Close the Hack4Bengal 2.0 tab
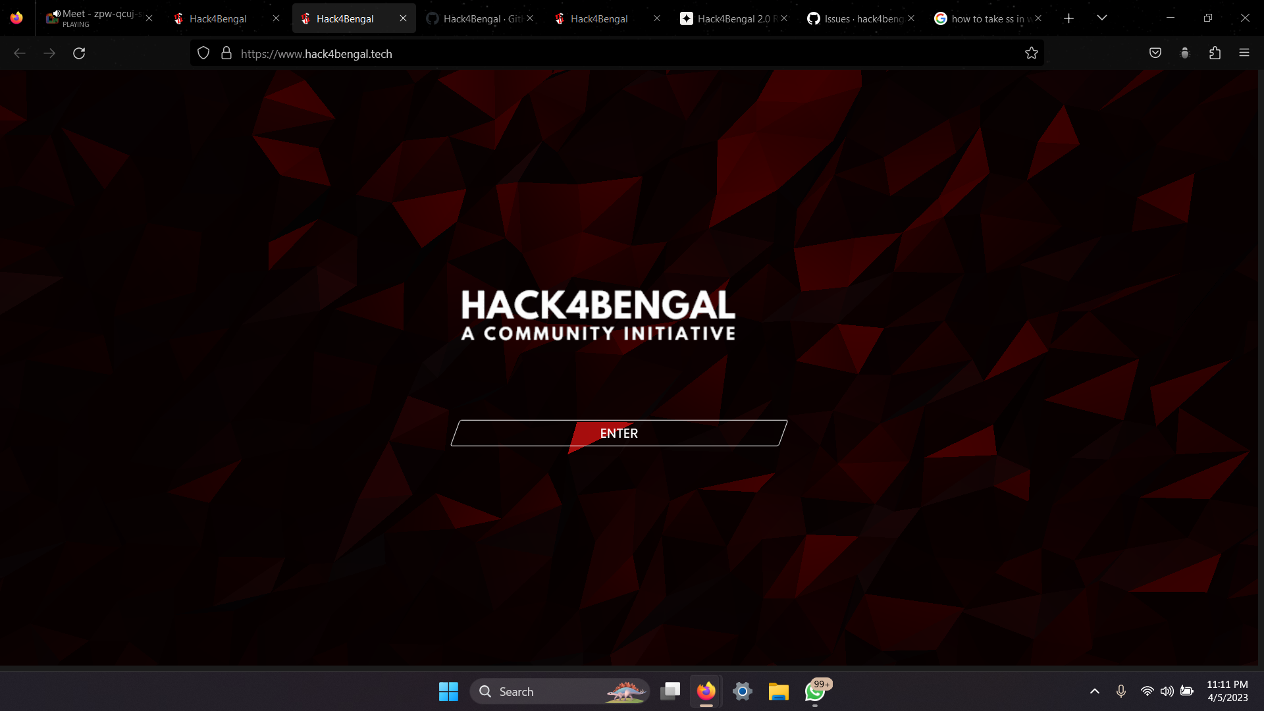 click(784, 18)
